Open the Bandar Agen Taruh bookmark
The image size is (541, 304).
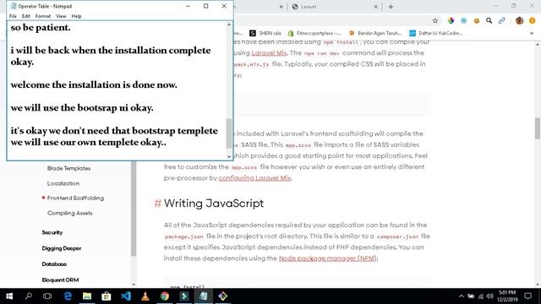point(375,33)
